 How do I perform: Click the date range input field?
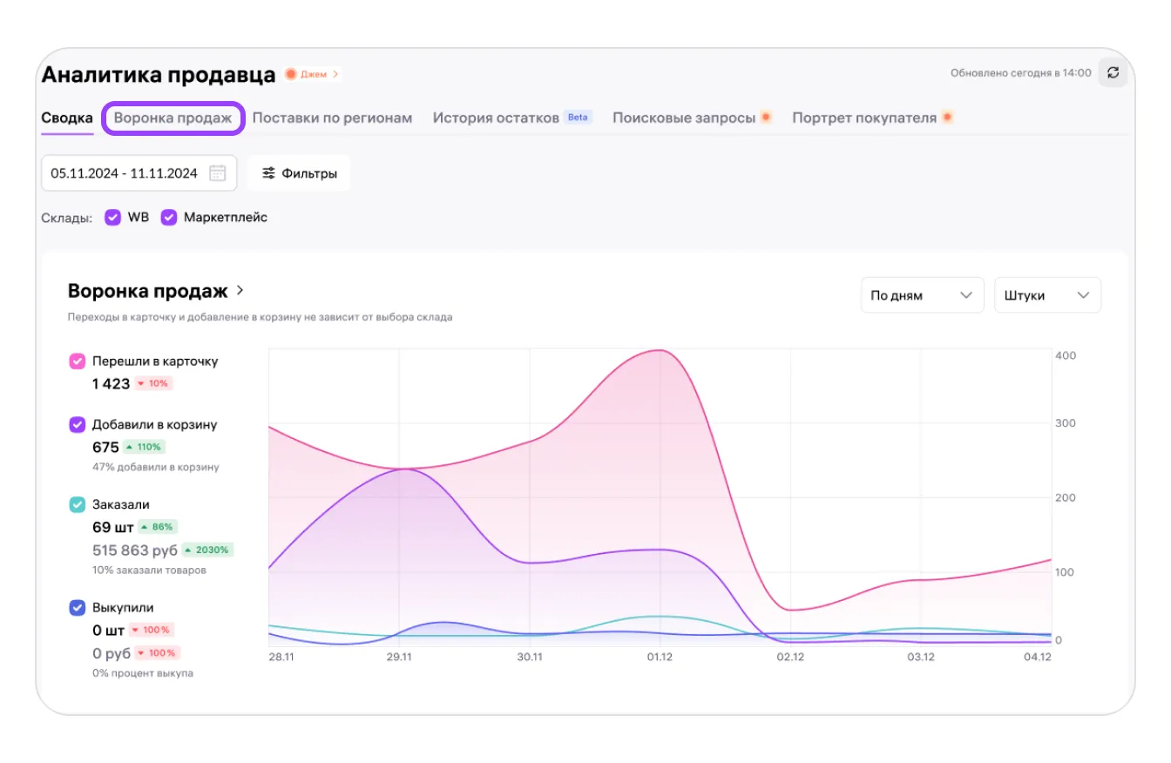(x=125, y=173)
